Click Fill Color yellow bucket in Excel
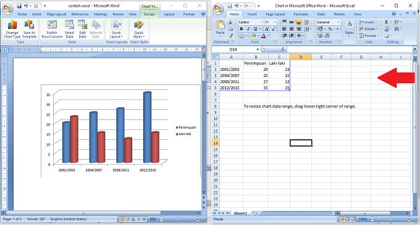 click(253, 36)
